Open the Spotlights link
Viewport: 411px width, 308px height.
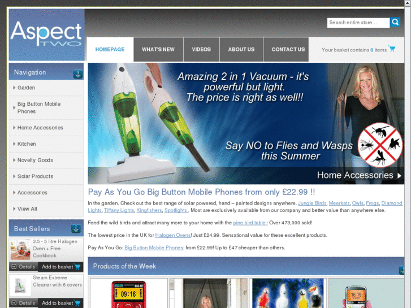coord(176,210)
